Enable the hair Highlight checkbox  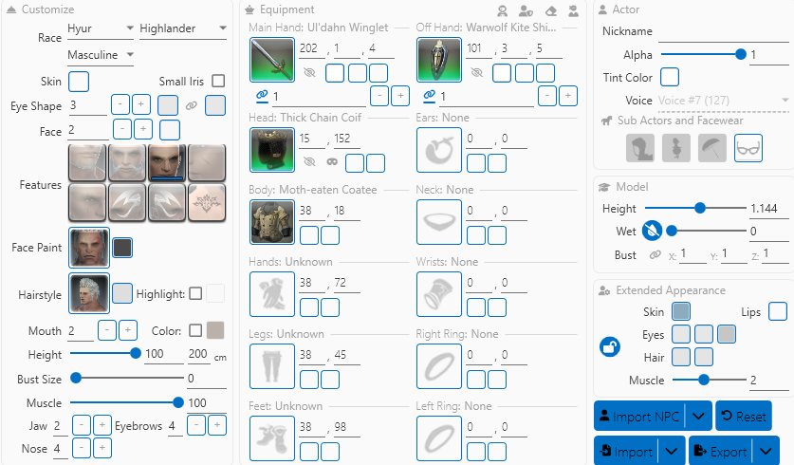pos(195,294)
